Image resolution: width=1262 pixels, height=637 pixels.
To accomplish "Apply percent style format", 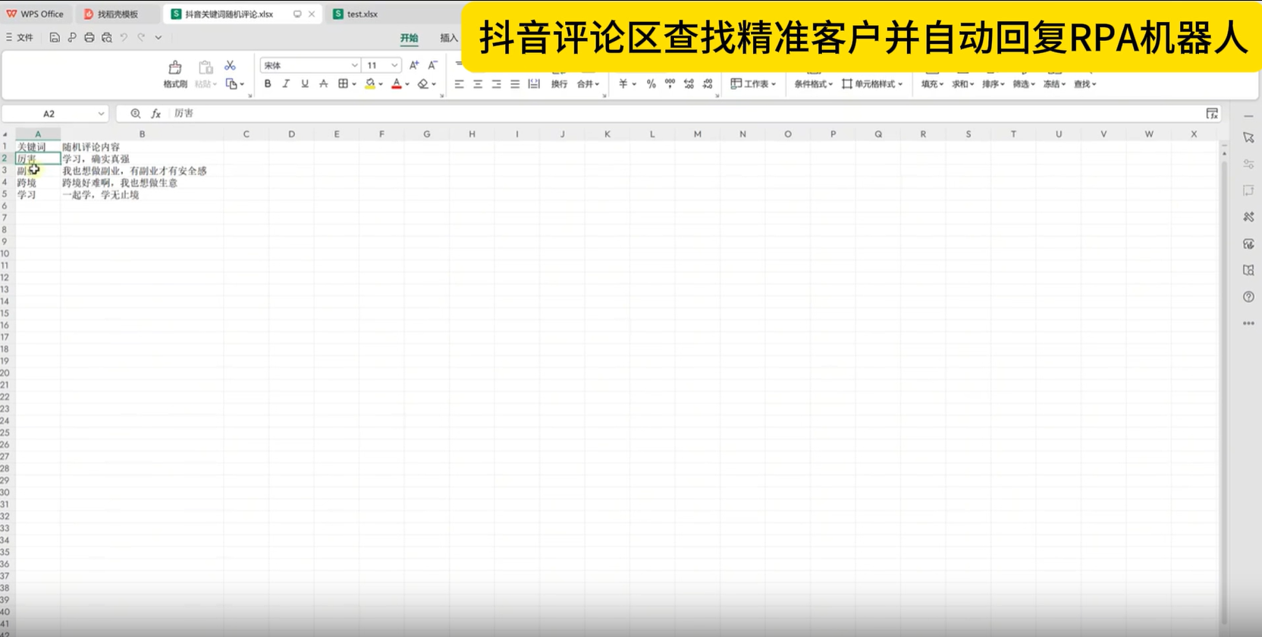I will tap(651, 84).
